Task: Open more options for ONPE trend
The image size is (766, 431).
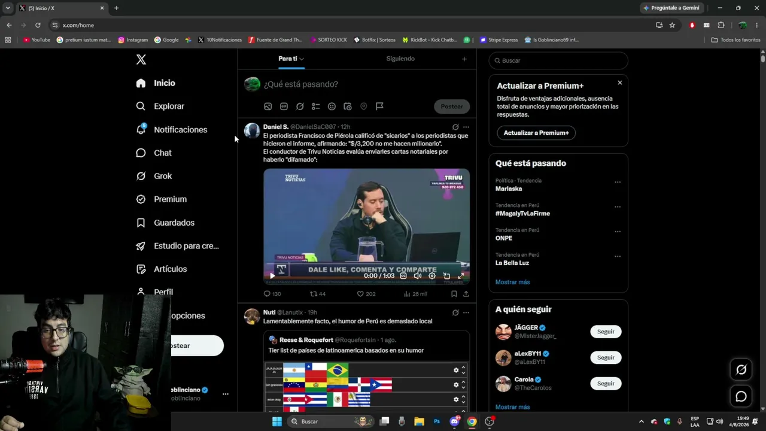Action: coord(618,232)
